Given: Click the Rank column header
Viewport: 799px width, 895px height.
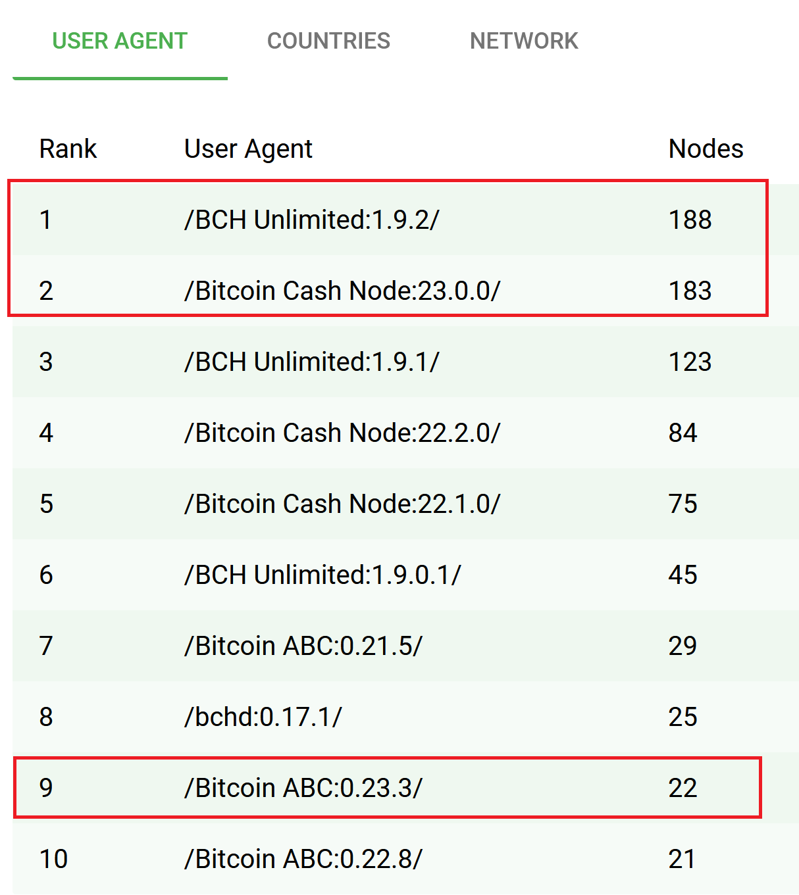Looking at the screenshot, I should (x=68, y=149).
